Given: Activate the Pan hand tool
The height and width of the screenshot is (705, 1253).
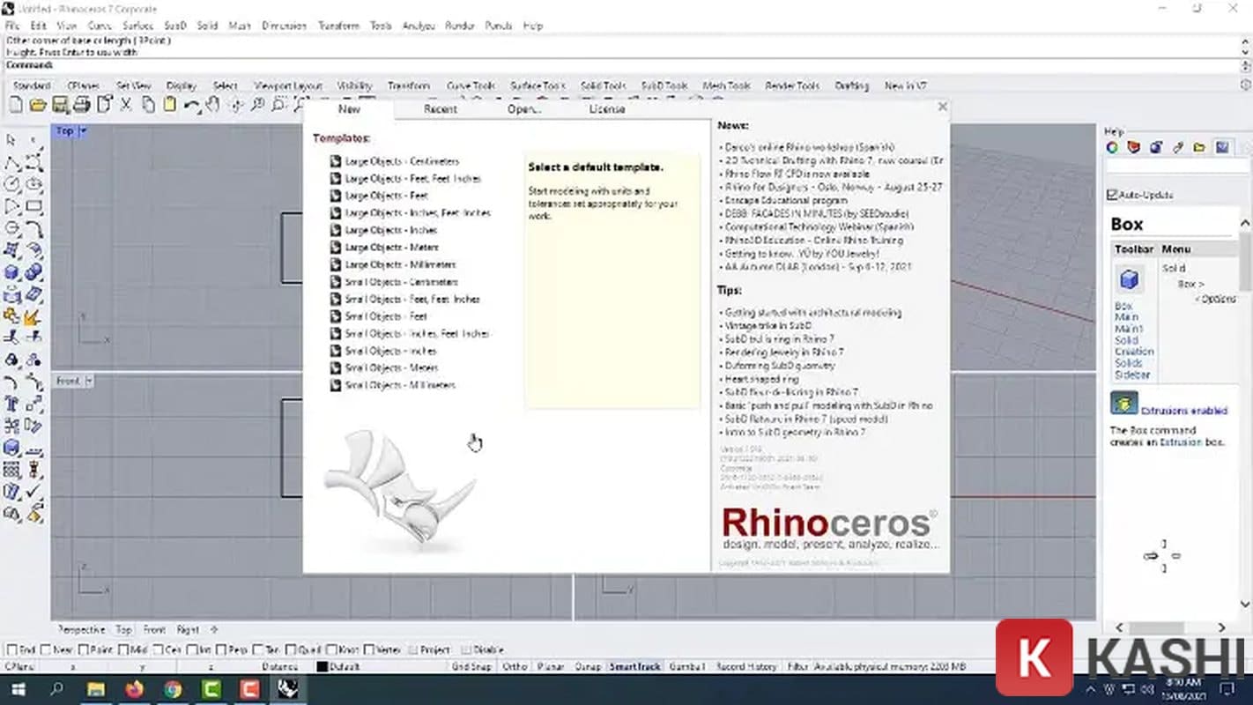Looking at the screenshot, I should pyautogui.click(x=212, y=105).
